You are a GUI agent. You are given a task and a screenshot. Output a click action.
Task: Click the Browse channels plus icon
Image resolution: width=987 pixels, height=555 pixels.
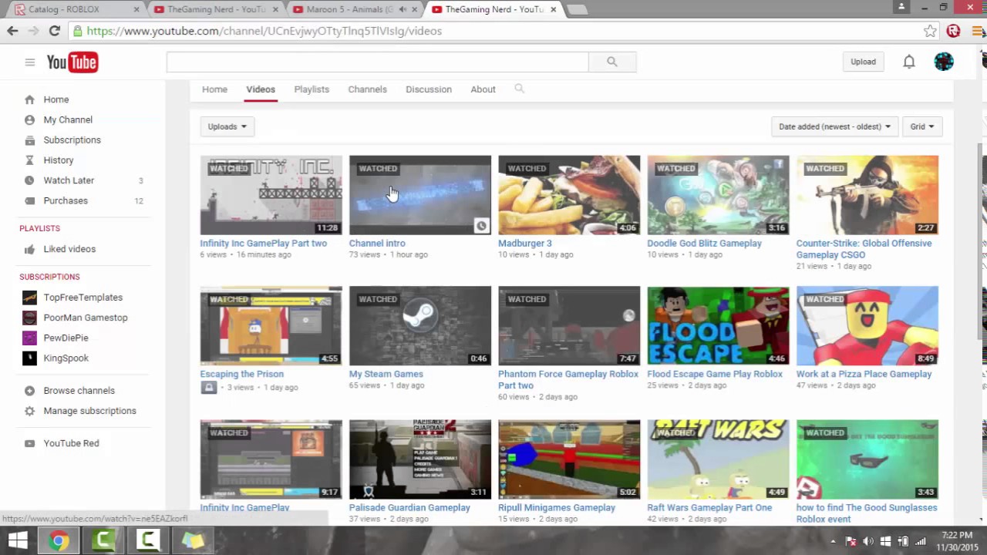[29, 391]
